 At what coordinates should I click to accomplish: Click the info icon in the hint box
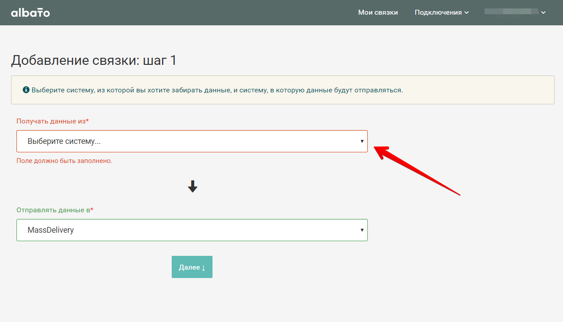(x=26, y=90)
